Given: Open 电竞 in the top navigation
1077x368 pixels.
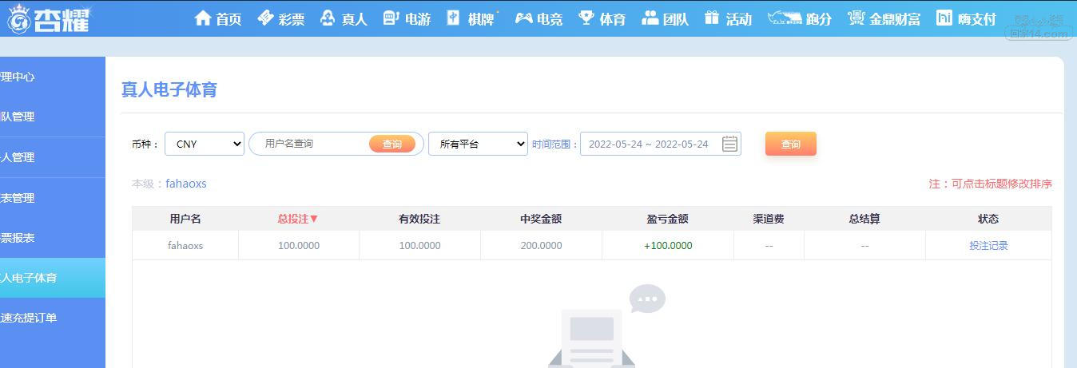Looking at the screenshot, I should tap(550, 19).
